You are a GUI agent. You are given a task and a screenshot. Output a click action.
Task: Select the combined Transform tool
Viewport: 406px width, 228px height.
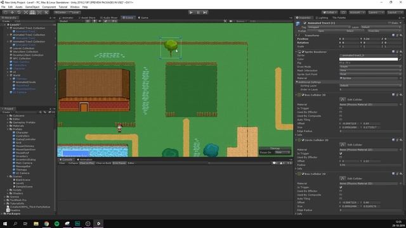coord(39,13)
